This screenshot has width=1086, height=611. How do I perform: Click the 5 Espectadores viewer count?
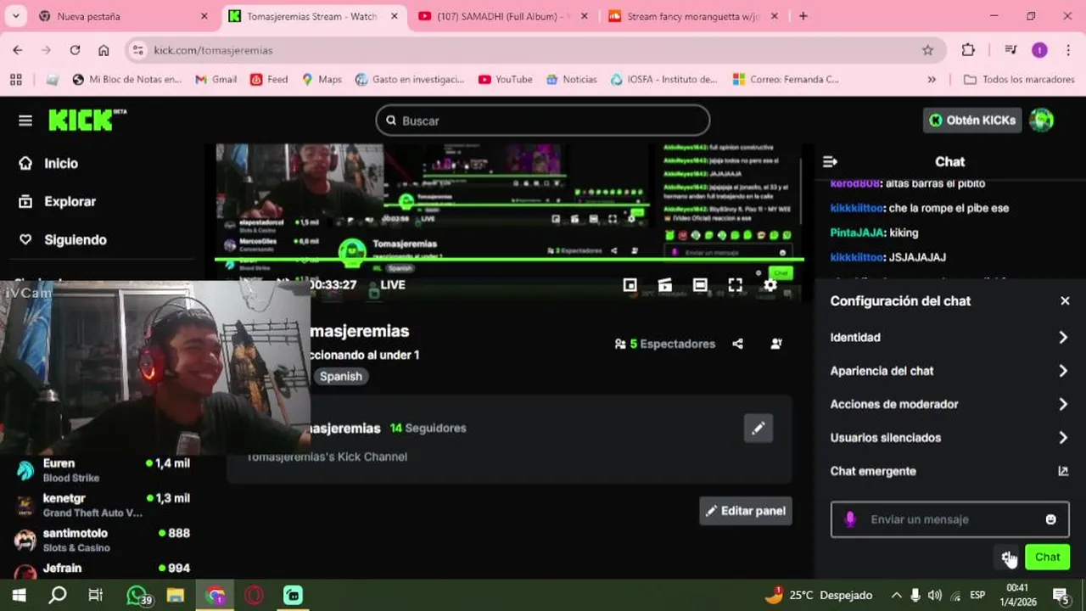[x=664, y=344]
